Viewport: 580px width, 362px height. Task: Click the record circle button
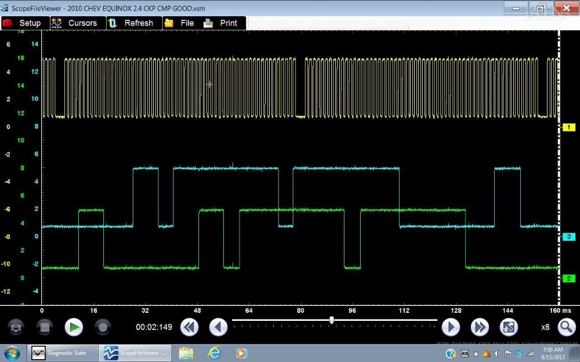[103, 327]
